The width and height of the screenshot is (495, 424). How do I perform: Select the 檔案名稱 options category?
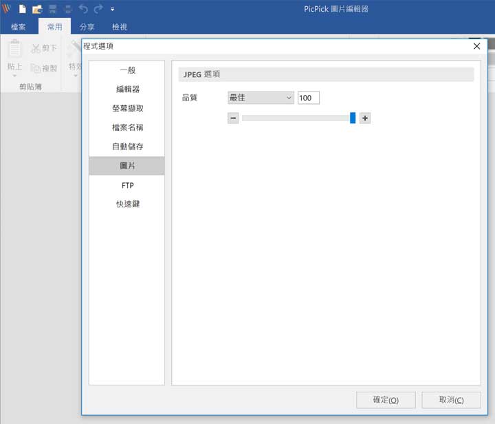[x=128, y=127]
